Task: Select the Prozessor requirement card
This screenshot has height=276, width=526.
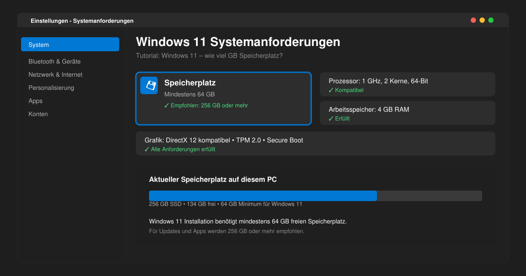Action: pos(408,84)
